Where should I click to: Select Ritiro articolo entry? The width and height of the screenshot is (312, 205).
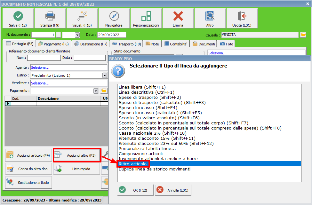tap(209, 164)
